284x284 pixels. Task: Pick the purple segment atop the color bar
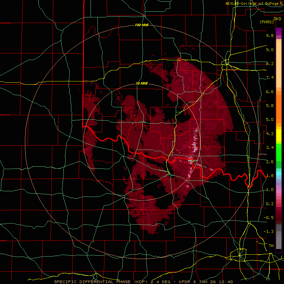coord(279,32)
